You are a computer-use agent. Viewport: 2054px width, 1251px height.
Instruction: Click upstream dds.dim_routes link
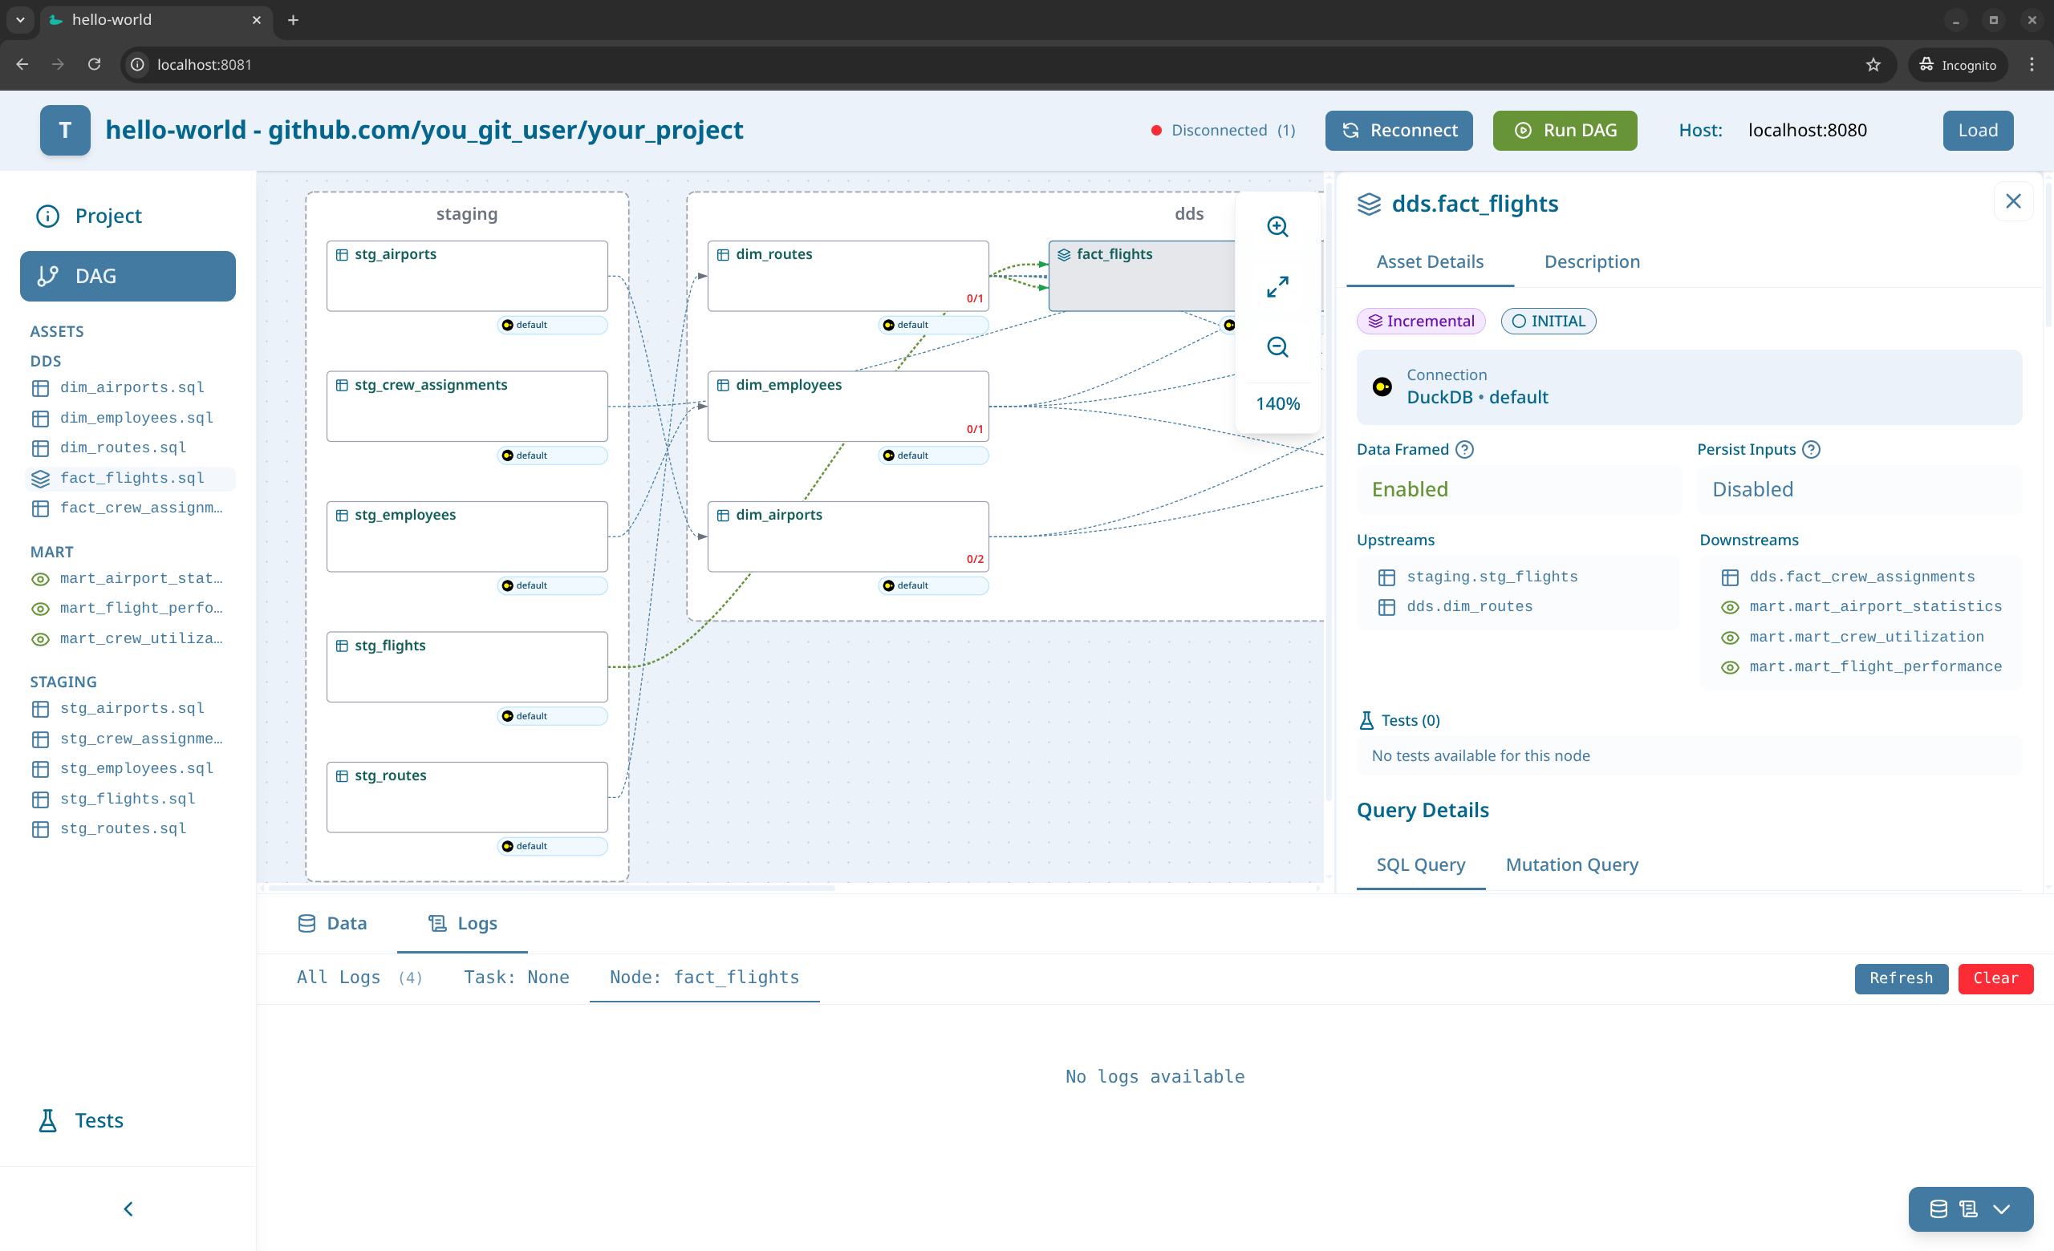(x=1469, y=606)
